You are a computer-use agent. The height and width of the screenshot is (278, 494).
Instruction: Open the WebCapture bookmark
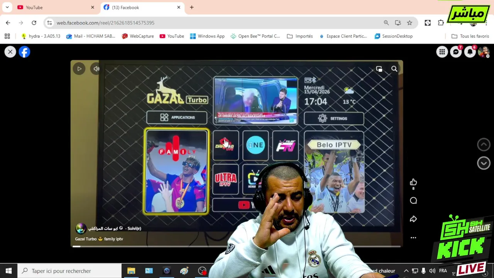tap(138, 36)
